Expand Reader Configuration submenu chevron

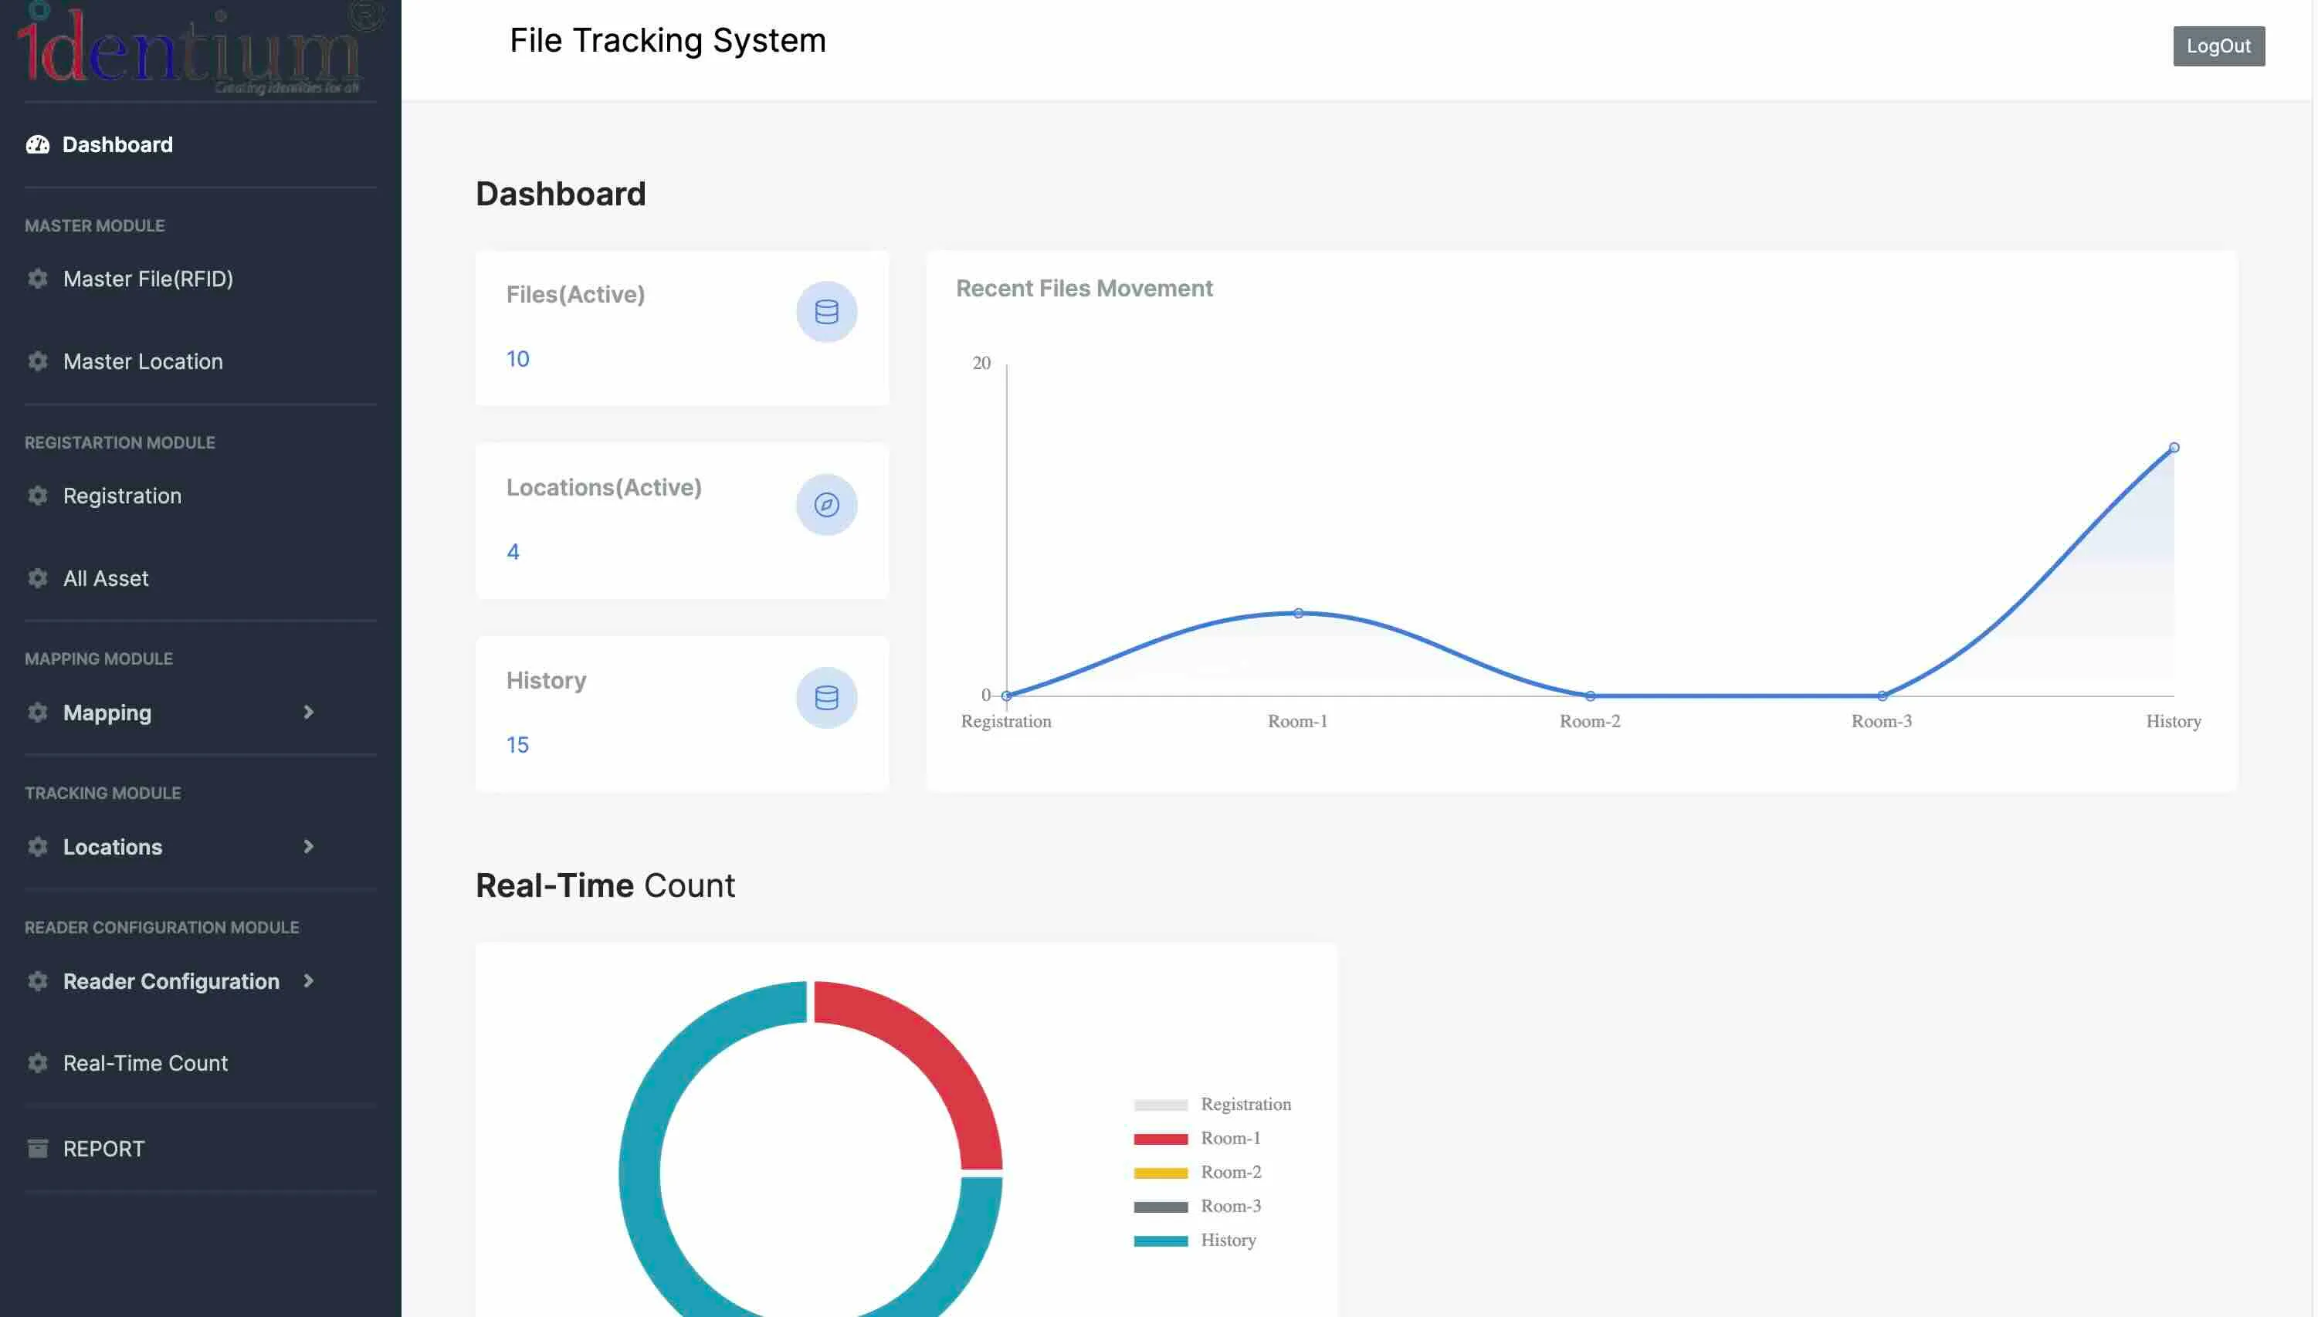(x=309, y=981)
